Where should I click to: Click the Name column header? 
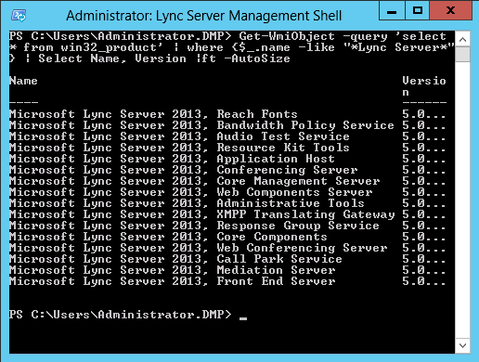coord(23,81)
